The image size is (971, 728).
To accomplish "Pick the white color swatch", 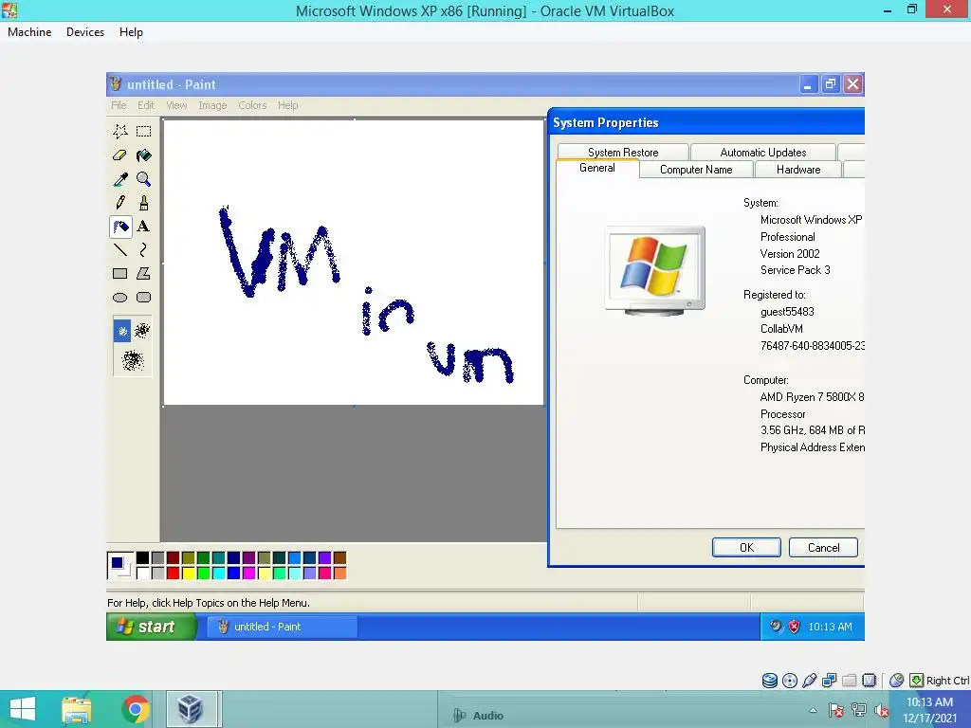I will point(142,573).
